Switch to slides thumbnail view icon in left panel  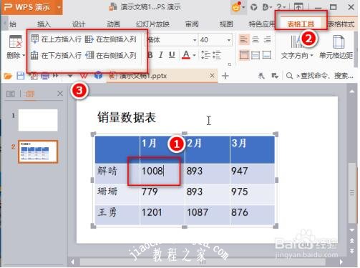coord(30,94)
